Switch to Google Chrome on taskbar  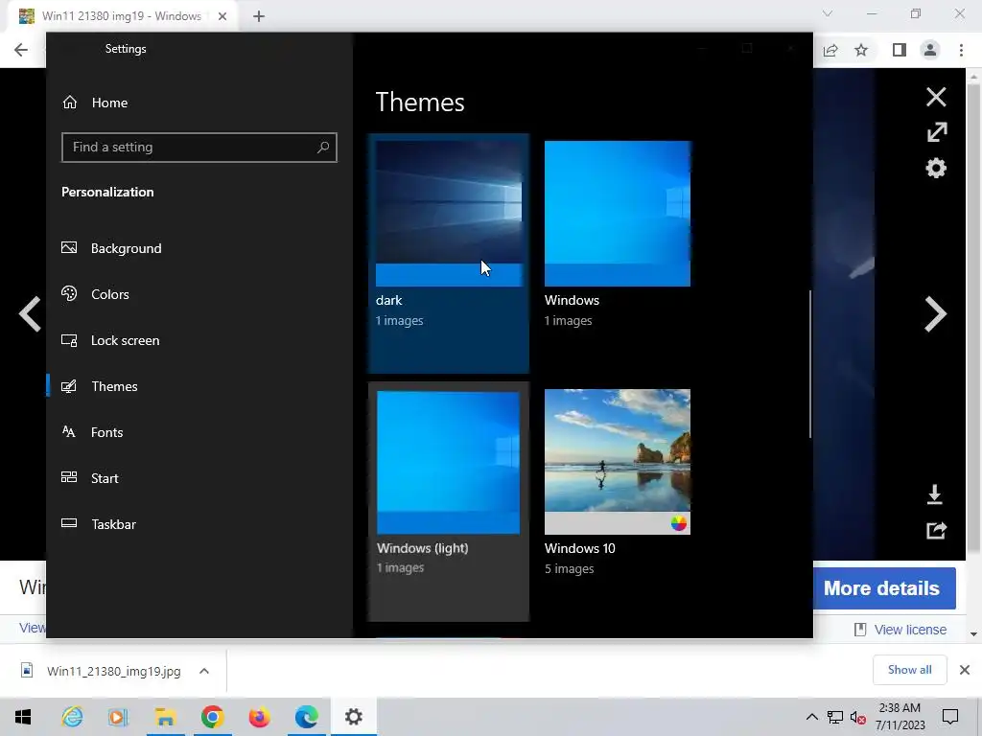pyautogui.click(x=212, y=717)
